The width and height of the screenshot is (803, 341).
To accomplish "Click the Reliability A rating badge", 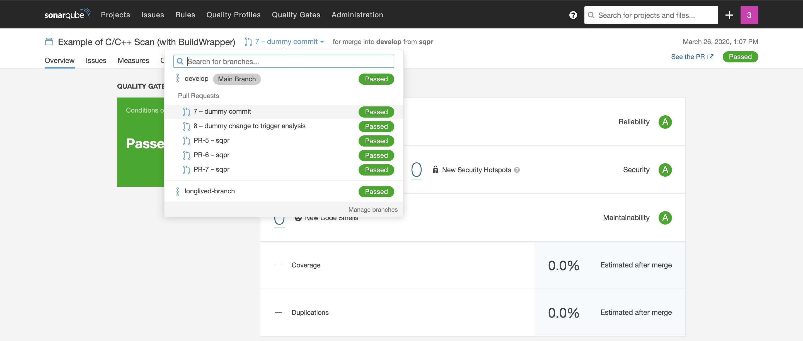I will click(x=665, y=122).
